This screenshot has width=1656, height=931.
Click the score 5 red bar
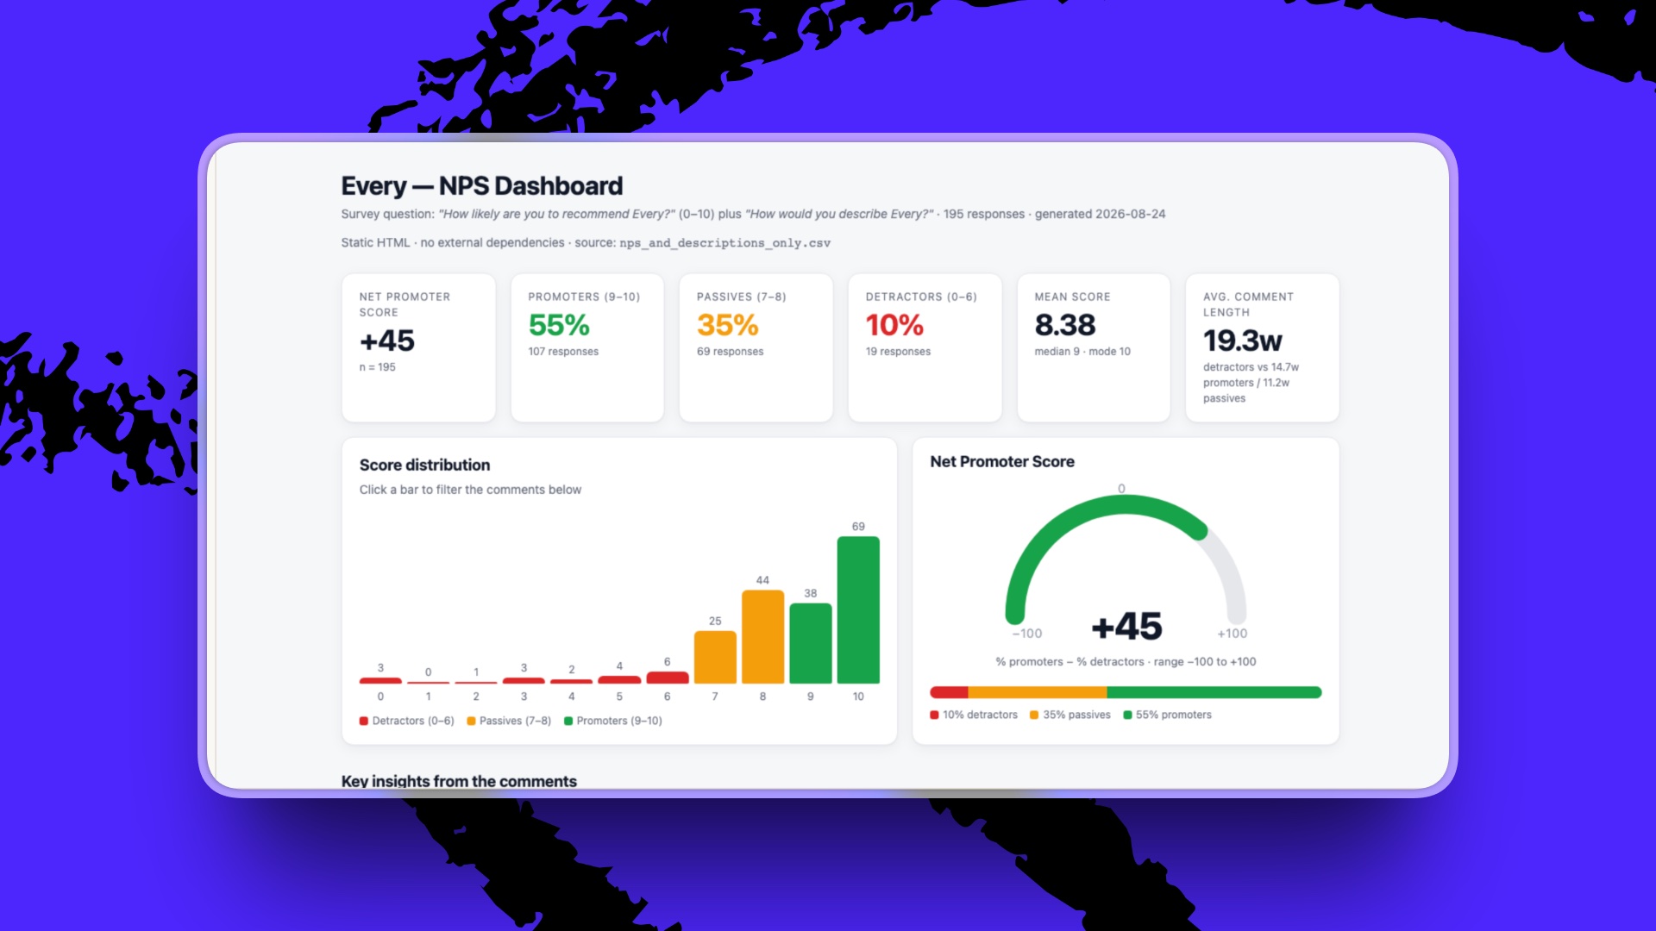click(619, 679)
